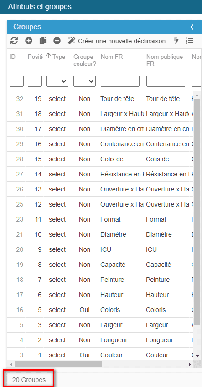Click the magic wand icon
This screenshot has height=387, width=202.
pos(72,41)
